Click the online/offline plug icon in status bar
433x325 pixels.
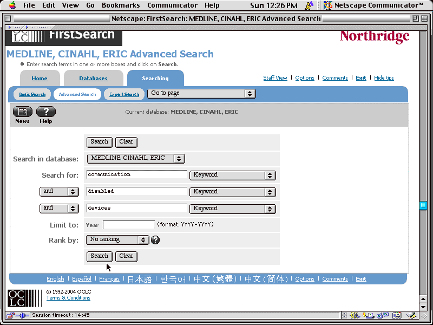[22, 315]
